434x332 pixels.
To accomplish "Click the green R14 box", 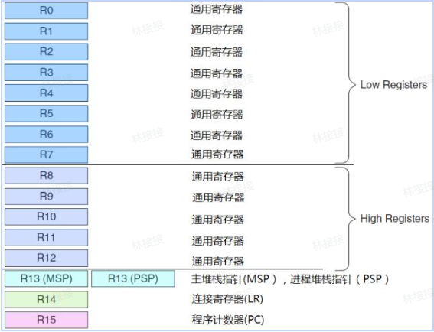I will coord(46,299).
